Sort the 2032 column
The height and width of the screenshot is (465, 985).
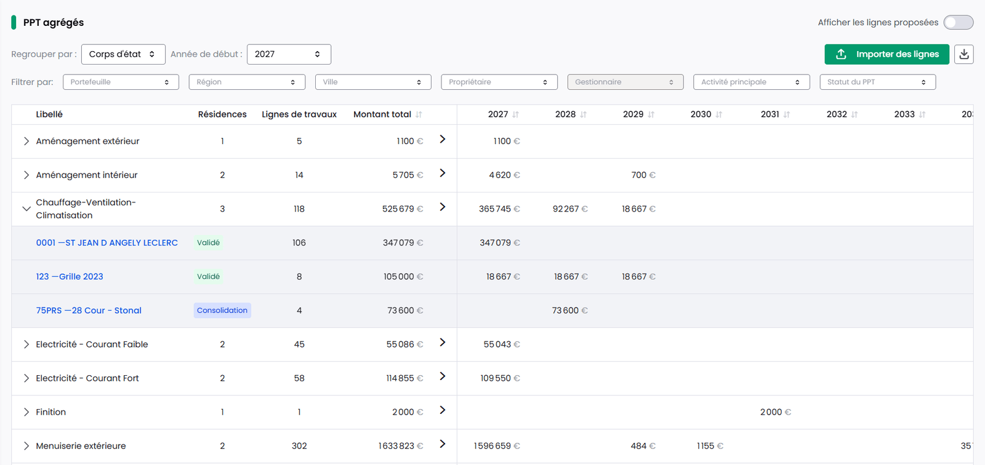854,114
